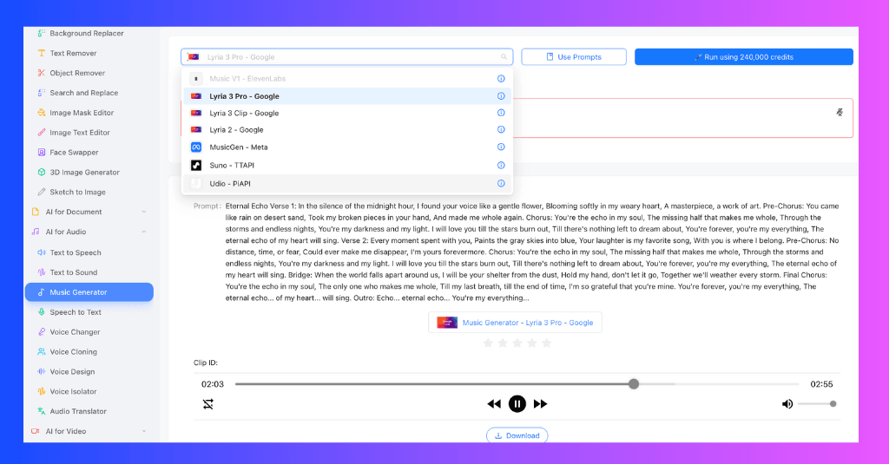Click the Text to Sound icon
This screenshot has height=464, width=889.
click(x=42, y=272)
